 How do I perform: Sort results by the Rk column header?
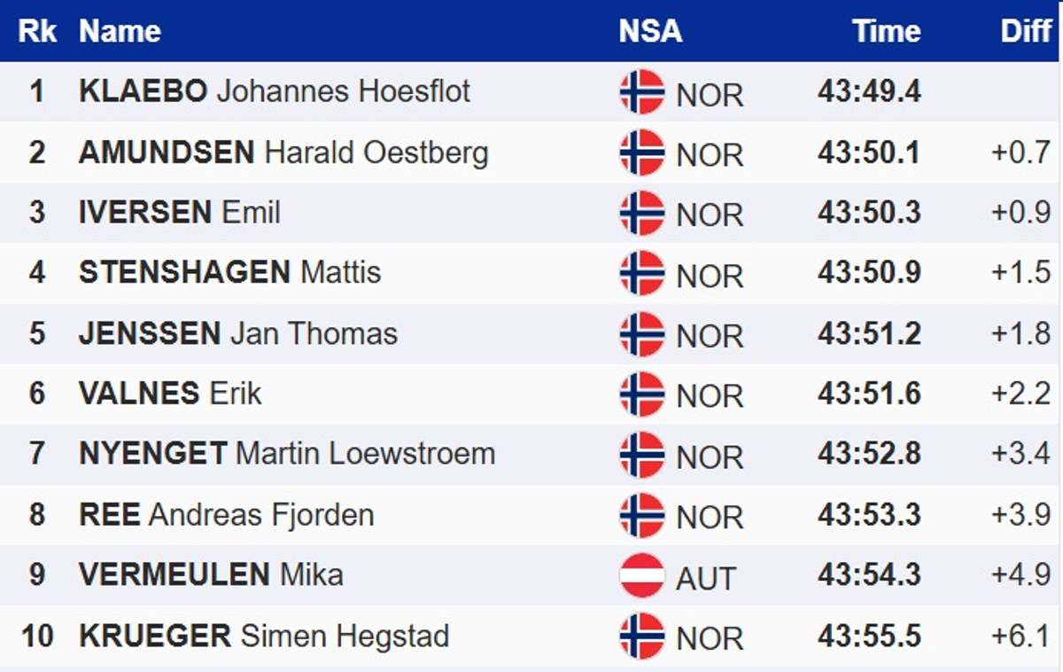[x=37, y=31]
